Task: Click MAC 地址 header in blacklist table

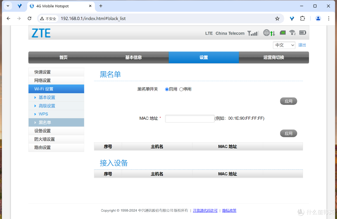Action: 227,147
